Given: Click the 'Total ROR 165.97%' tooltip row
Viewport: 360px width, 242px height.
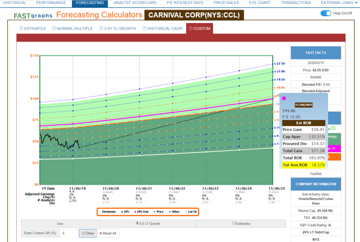Looking at the screenshot, I should pos(304,158).
